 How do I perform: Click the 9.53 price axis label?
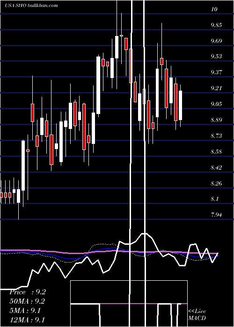click(216, 57)
